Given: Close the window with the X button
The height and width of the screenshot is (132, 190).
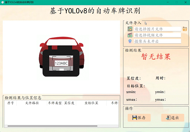Looking at the screenshot, I should [186, 2].
